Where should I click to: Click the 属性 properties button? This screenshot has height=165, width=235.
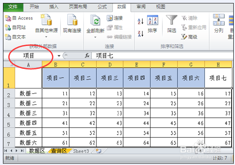(x=115, y=28)
